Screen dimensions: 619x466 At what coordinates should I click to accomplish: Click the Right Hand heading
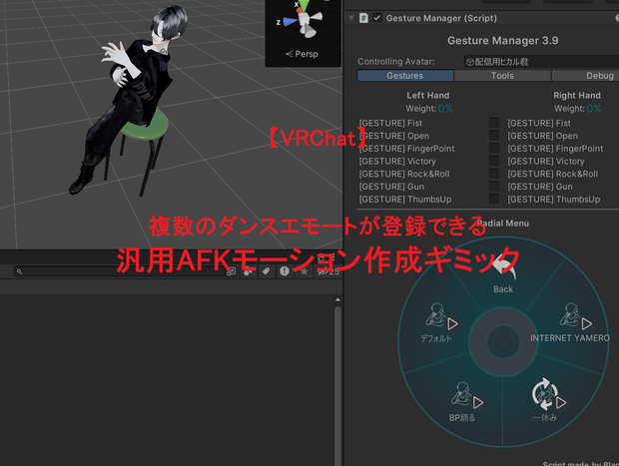pos(577,95)
